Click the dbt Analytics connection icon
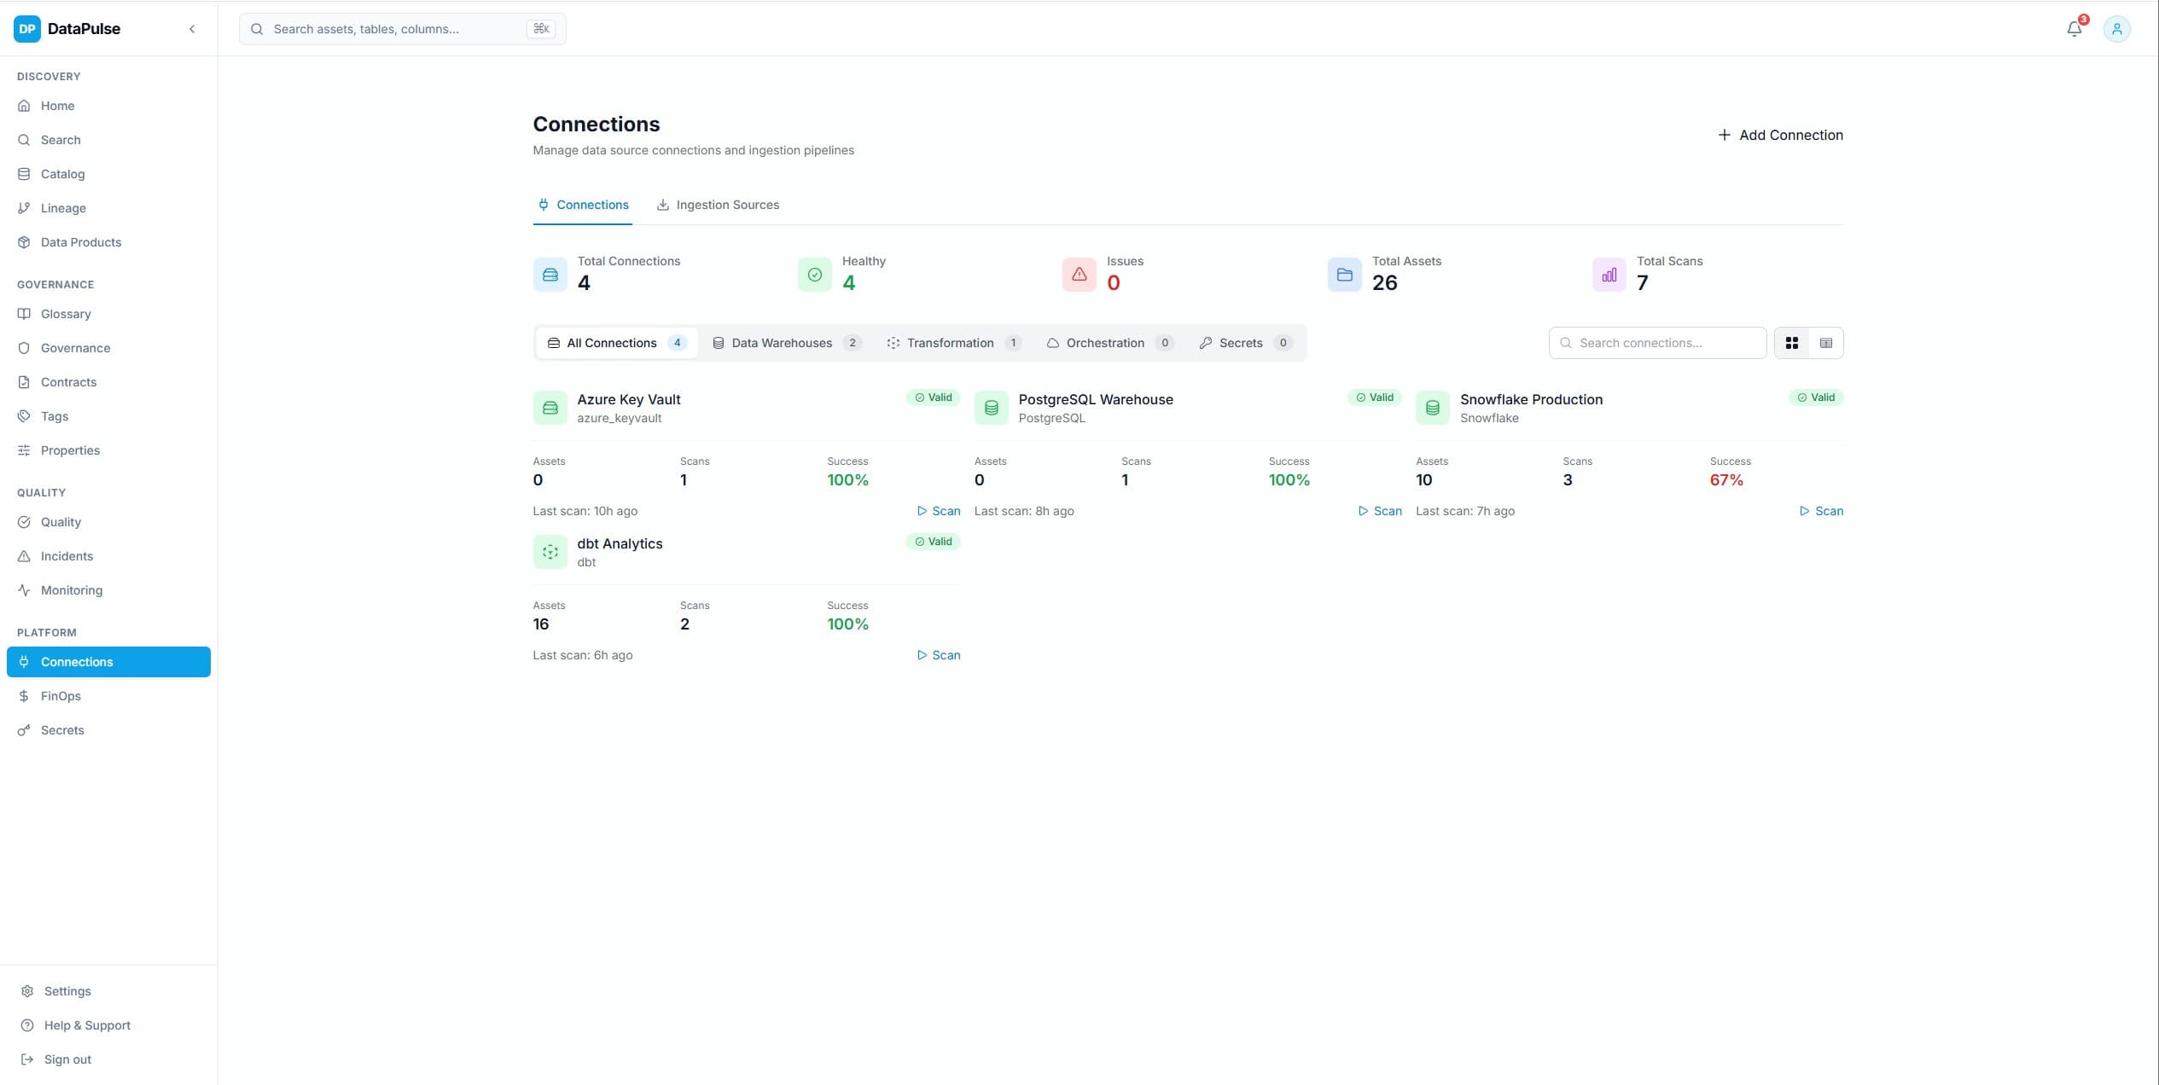Screen dimensions: 2159x1085 point(550,552)
